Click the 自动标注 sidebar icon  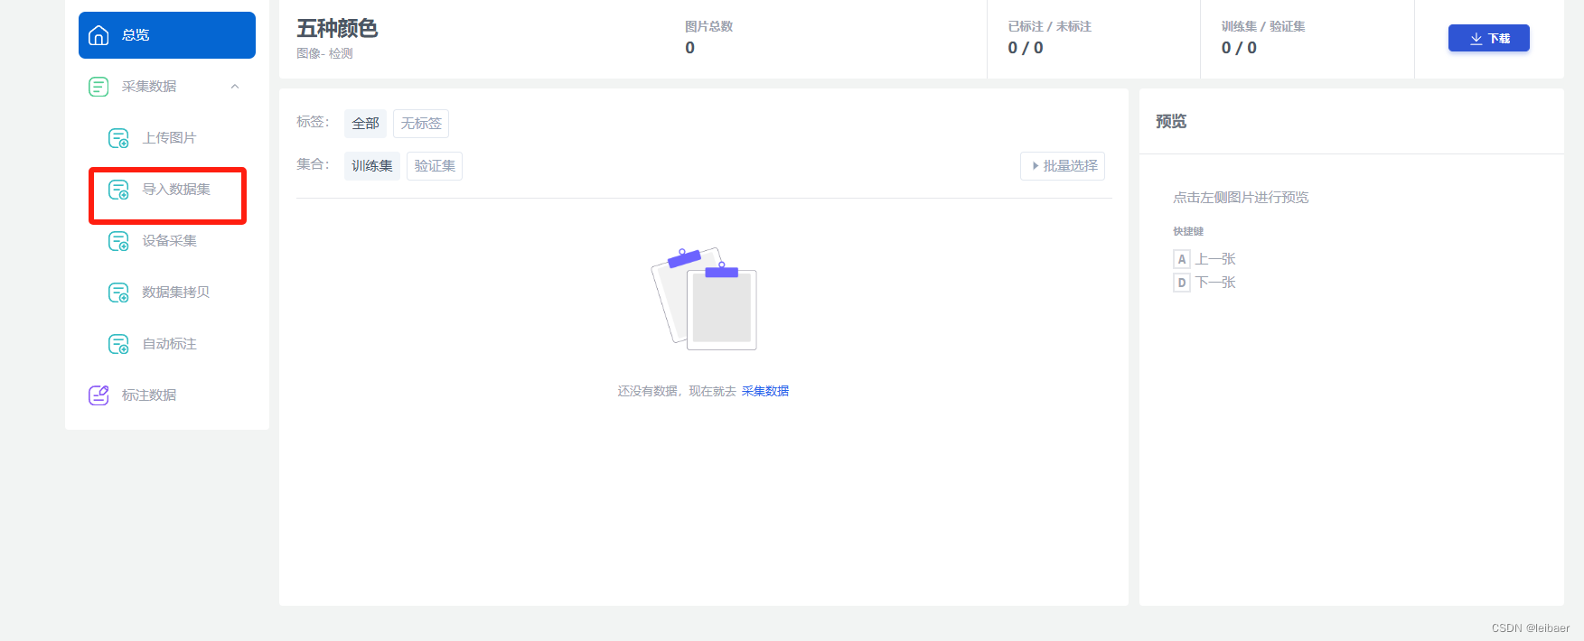pos(118,344)
